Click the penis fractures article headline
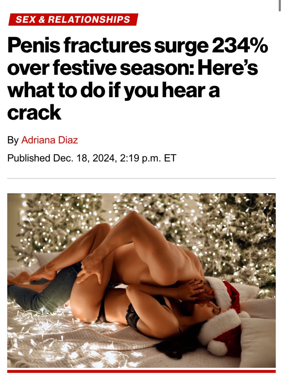Screen dimensions: 283x377 (137, 79)
